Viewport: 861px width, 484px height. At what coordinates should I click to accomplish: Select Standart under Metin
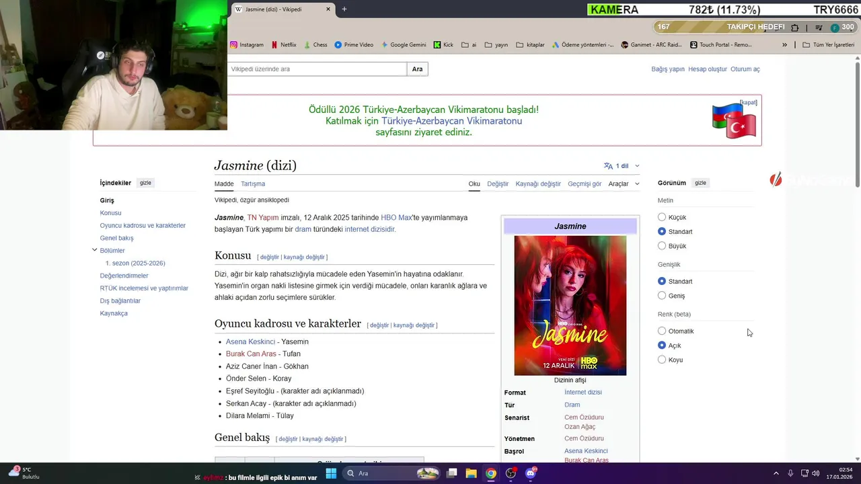click(x=662, y=231)
